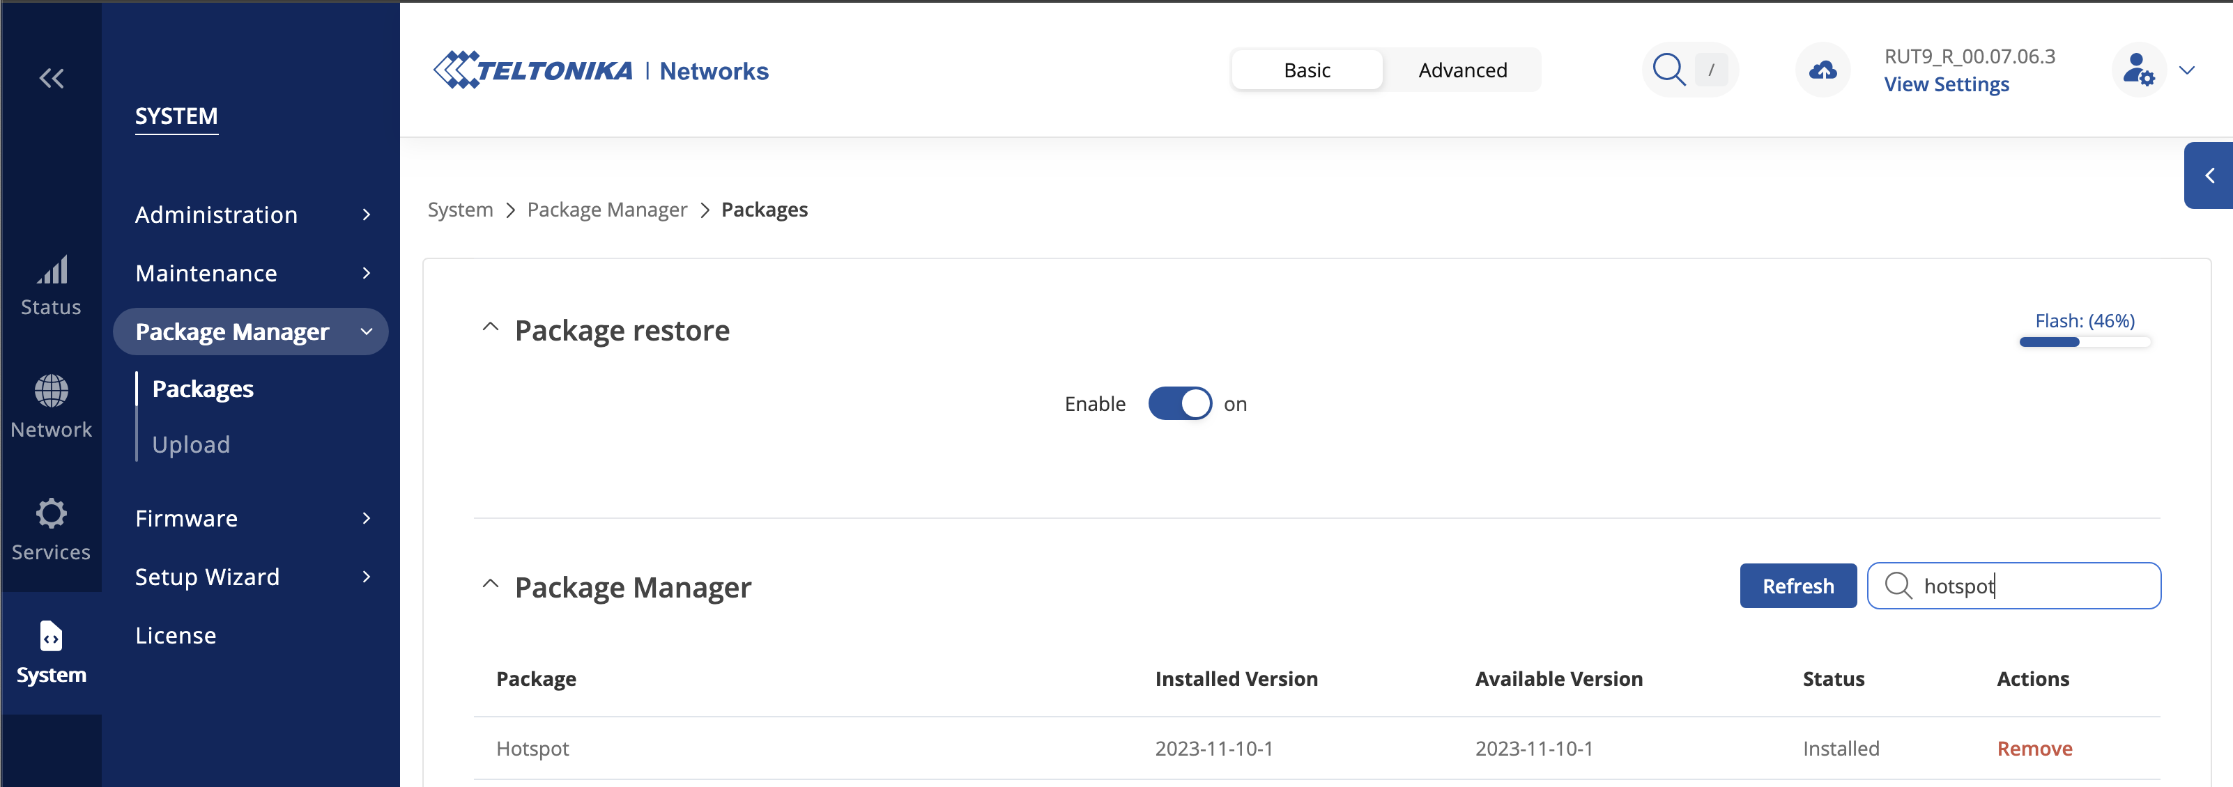Viewport: 2233px width, 787px height.
Task: Click the search magnifying glass icon
Action: tap(1668, 68)
